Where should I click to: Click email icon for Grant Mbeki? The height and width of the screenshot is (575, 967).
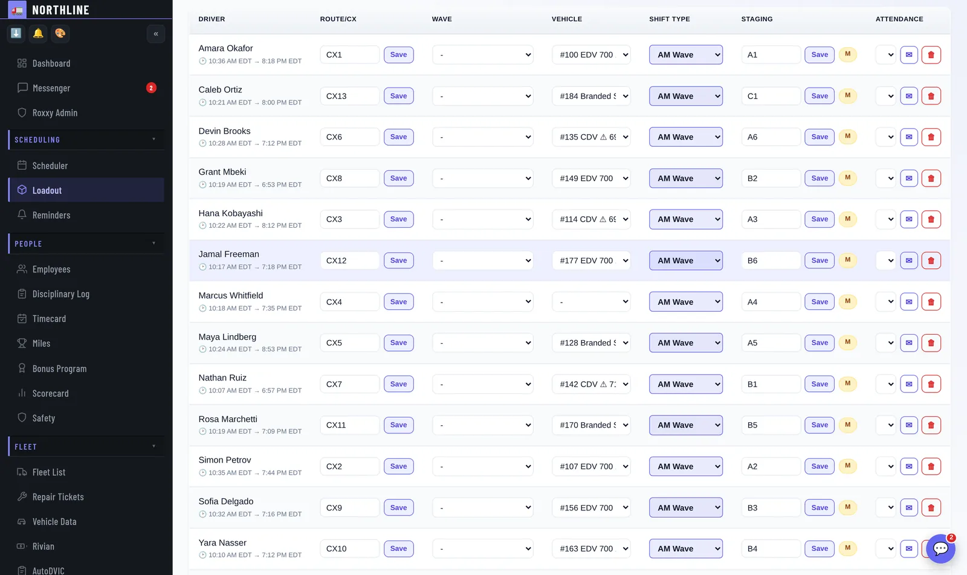[909, 178]
